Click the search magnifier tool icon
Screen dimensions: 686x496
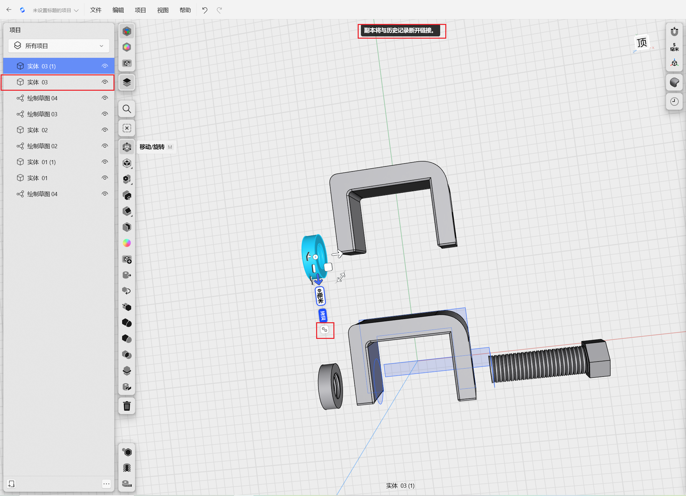coord(127,109)
